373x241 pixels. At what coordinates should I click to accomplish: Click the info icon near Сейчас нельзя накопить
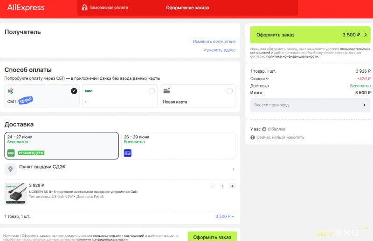[252, 137]
